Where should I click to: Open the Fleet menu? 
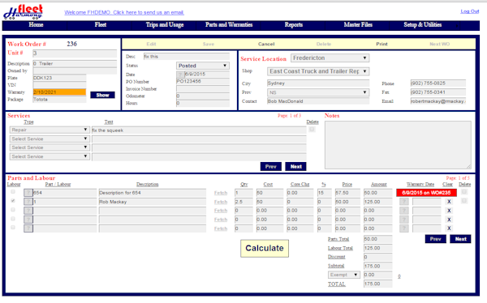coord(101,25)
